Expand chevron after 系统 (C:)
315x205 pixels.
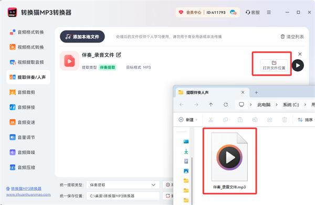pos(305,104)
